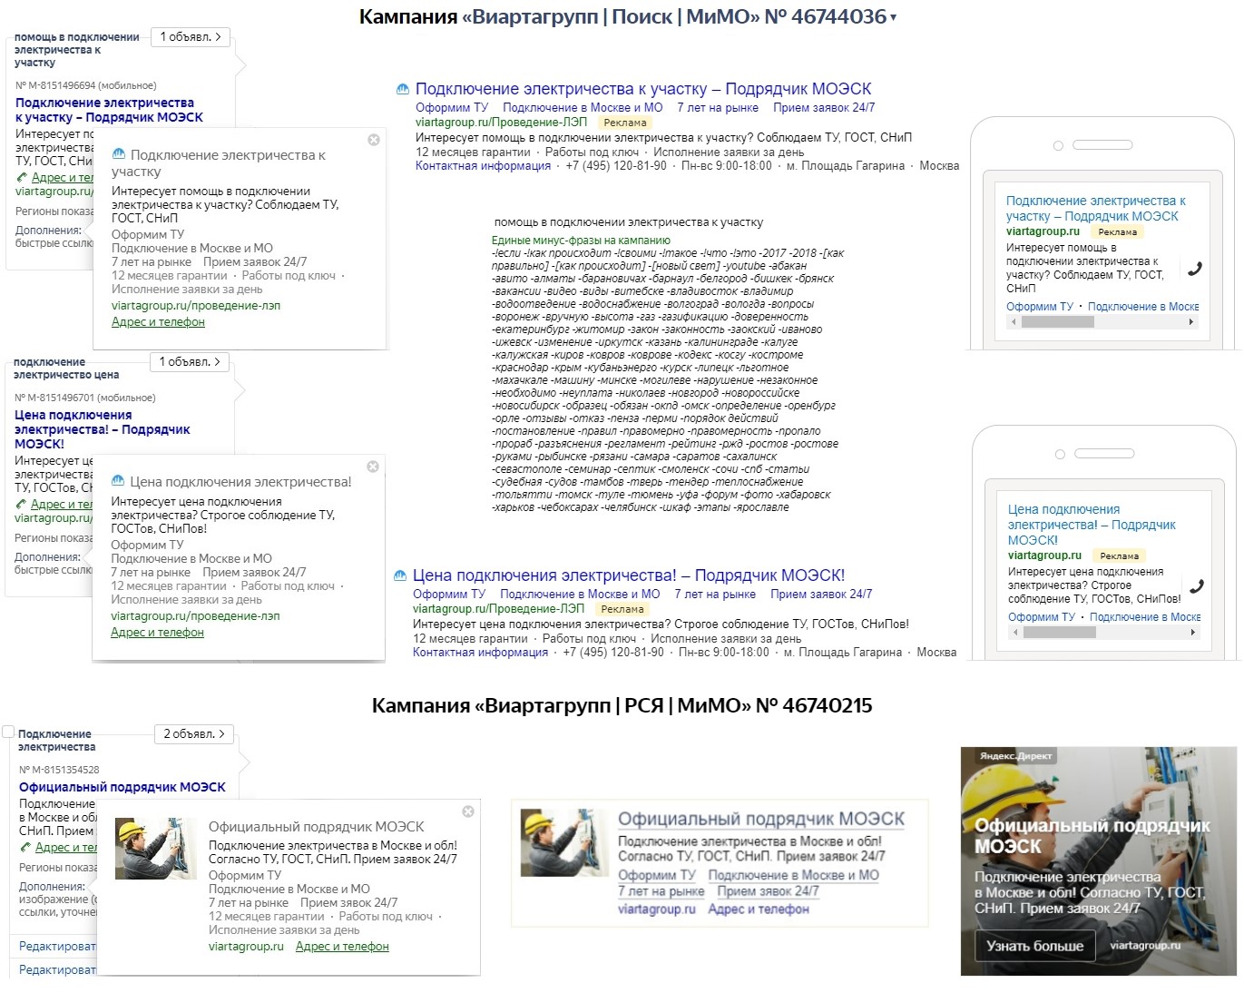The width and height of the screenshot is (1244, 993).
Task: Open '7 лет на рынке' under desktop 'Цена подключения' ad
Action: [715, 595]
